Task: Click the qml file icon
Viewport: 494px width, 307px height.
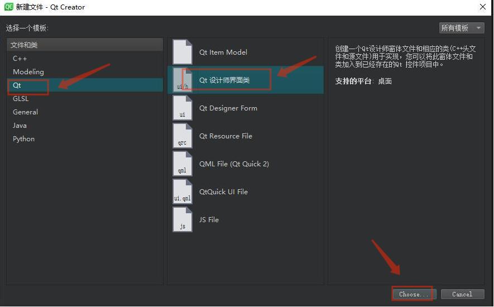Action: tap(183, 164)
